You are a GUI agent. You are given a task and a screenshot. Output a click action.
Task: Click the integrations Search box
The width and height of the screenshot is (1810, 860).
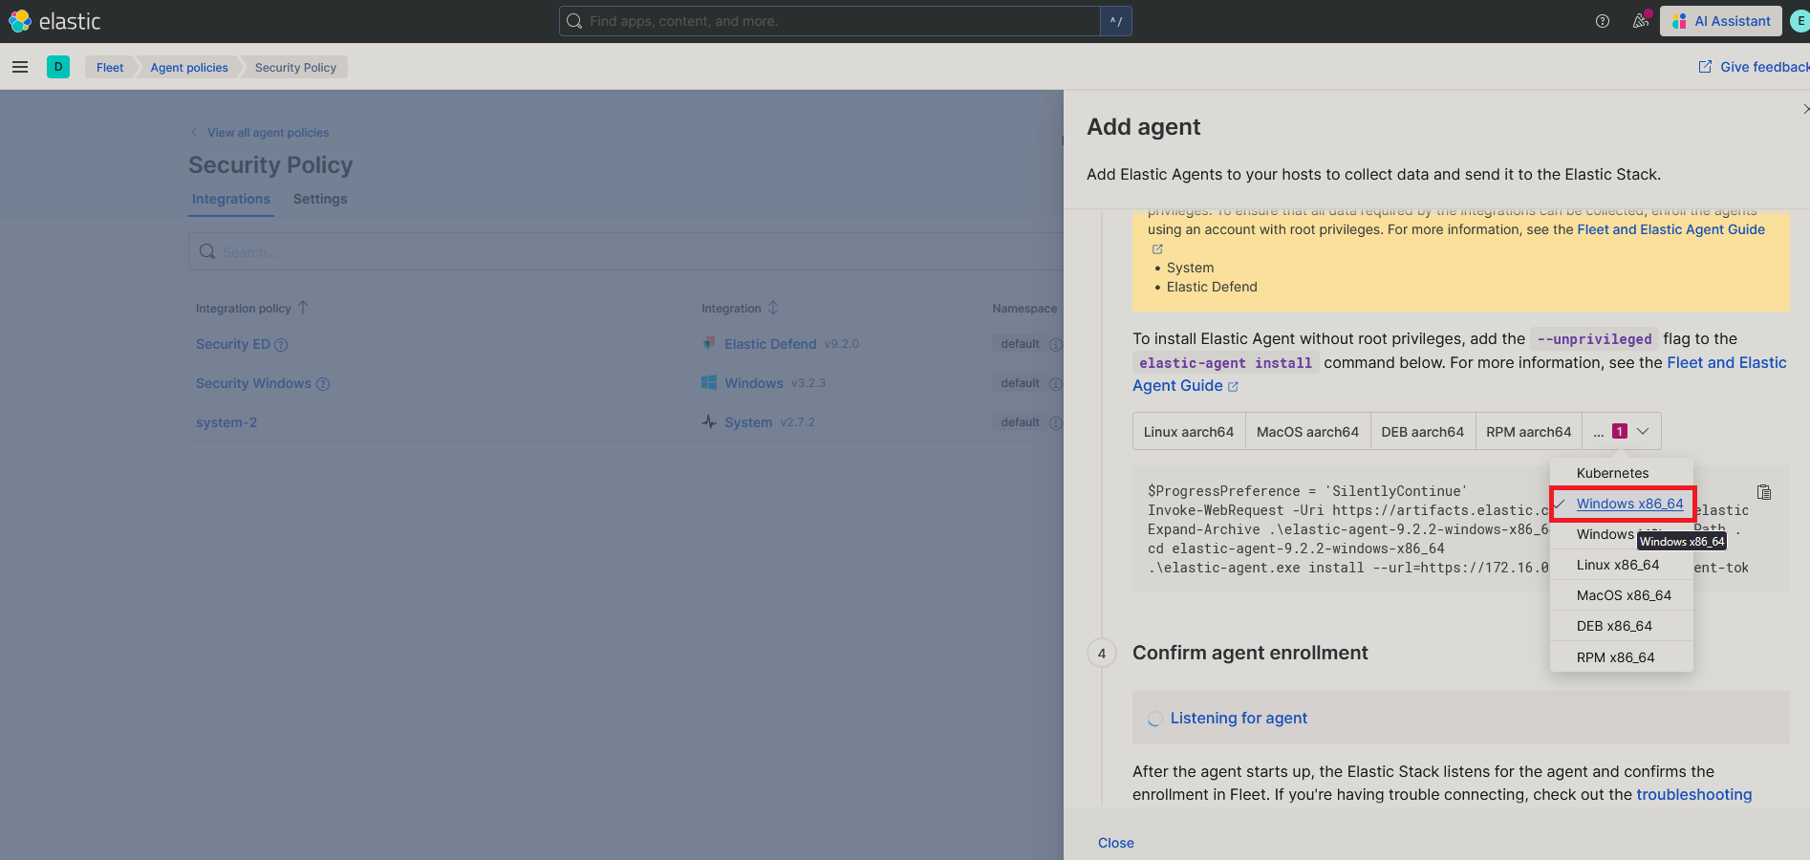(626, 251)
